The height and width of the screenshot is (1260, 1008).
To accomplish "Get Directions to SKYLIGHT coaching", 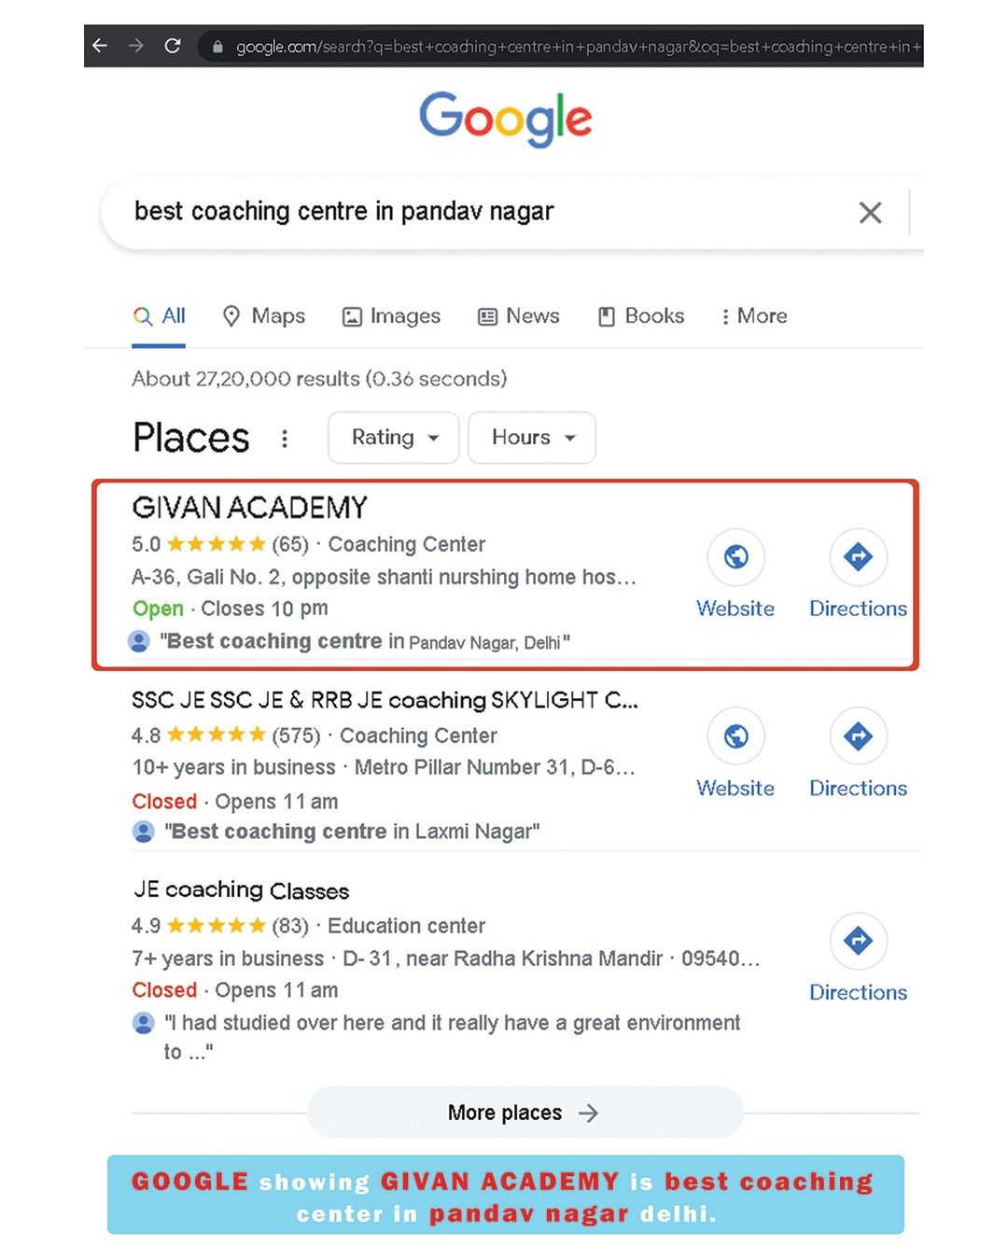I will click(x=858, y=736).
